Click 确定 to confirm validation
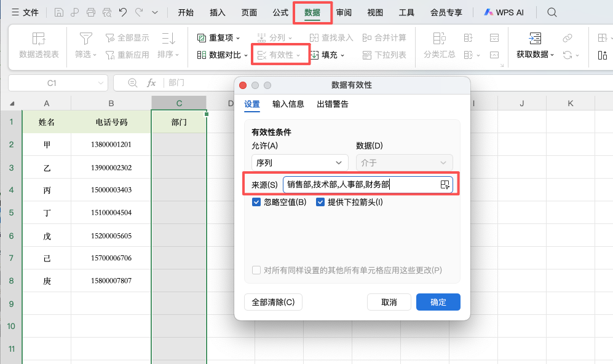613x364 pixels. (x=438, y=302)
